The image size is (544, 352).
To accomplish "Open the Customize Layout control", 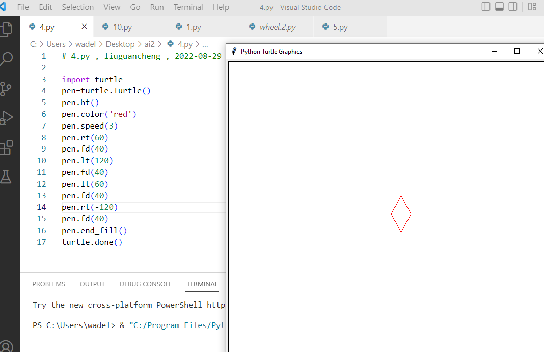I will coord(532,7).
